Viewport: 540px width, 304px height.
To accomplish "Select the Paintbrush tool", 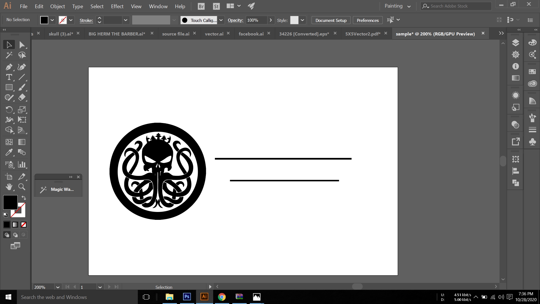I will pos(22,87).
